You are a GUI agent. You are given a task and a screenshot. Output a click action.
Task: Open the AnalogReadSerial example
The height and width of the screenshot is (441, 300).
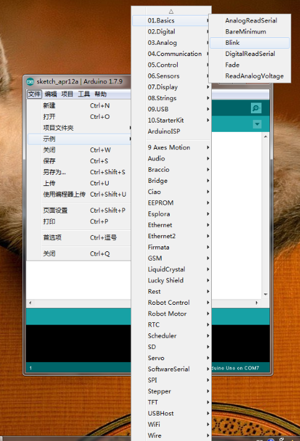point(250,21)
